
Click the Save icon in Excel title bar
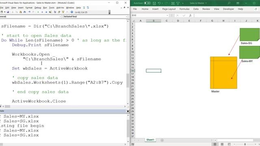(x=154, y=3)
